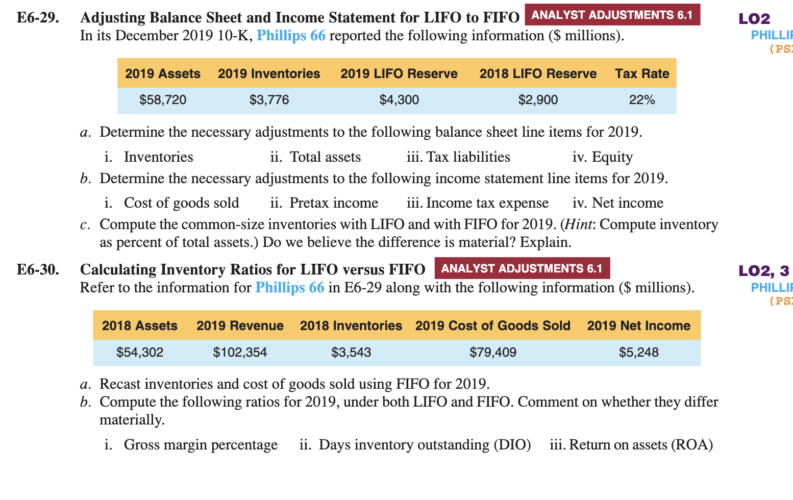Click the $102,354 revenue figure

240,352
